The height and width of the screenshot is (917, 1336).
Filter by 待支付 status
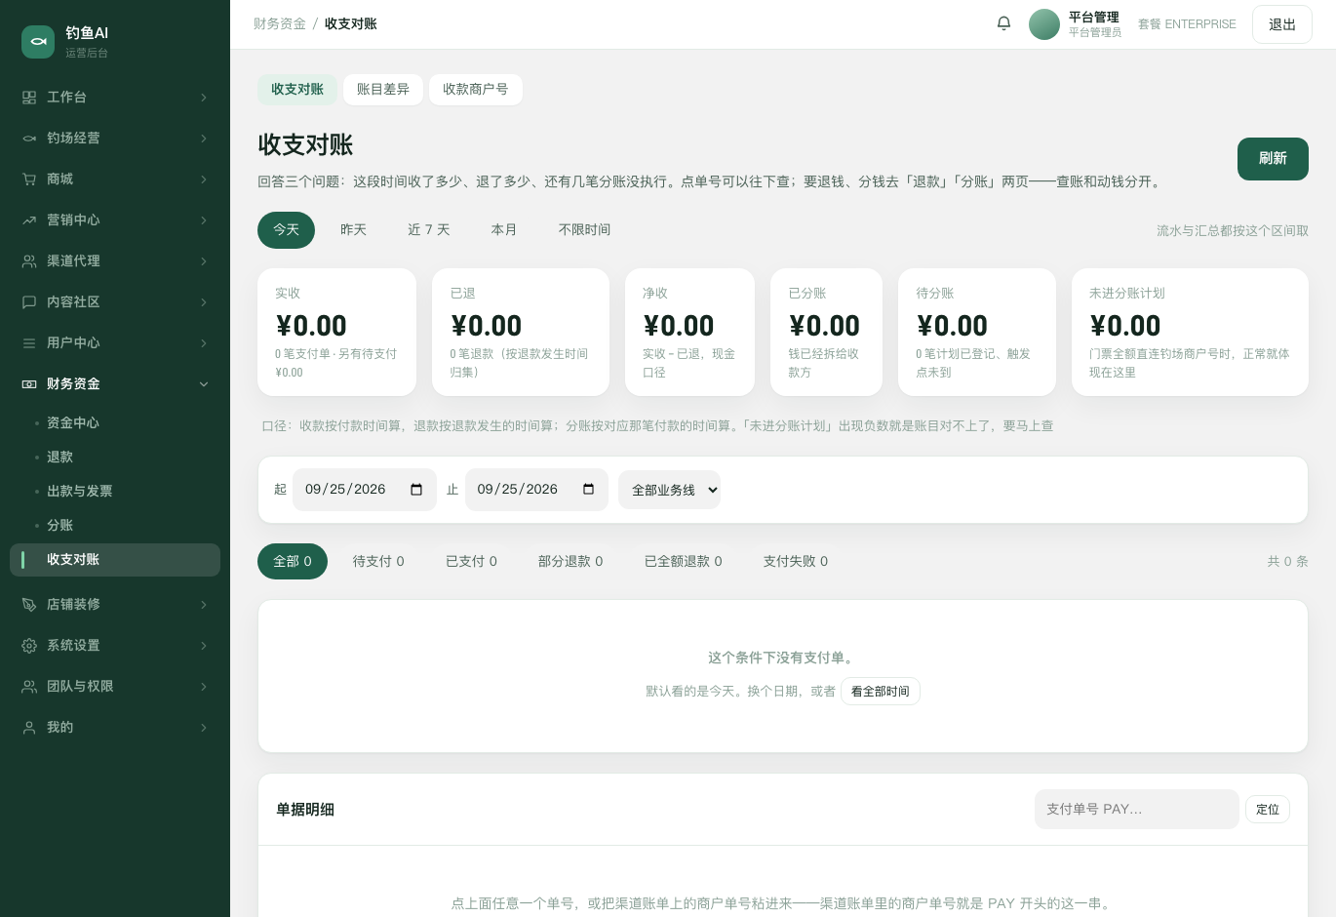[378, 561]
